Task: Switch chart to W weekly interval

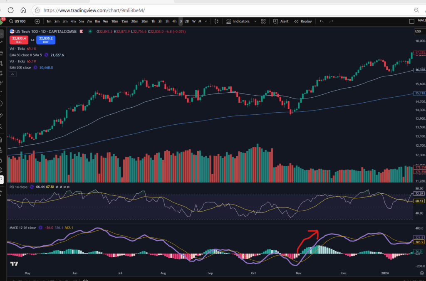Action: pos(194,21)
